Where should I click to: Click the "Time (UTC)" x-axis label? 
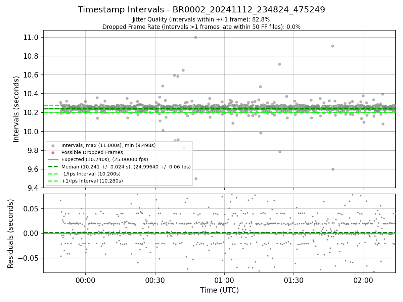[219, 290]
